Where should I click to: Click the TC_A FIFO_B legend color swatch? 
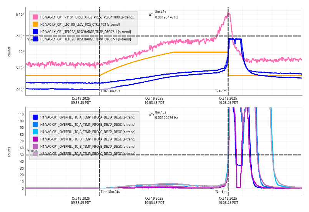(x=35, y=124)
